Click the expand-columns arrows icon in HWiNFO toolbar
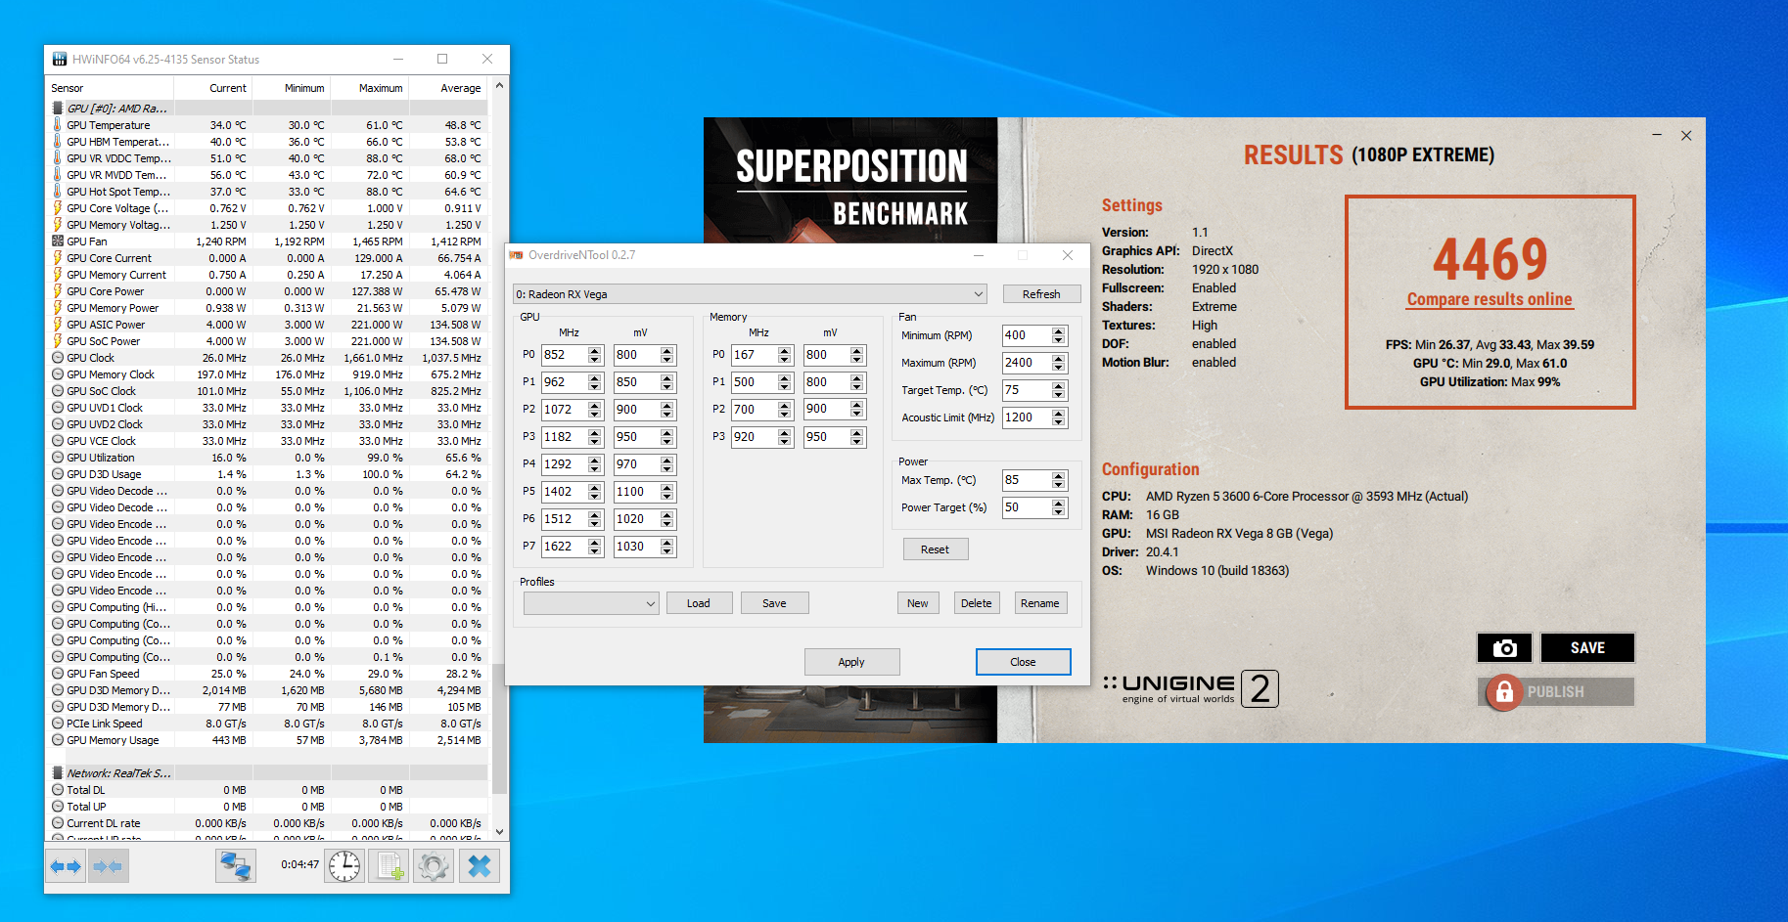1788x922 pixels. [67, 866]
